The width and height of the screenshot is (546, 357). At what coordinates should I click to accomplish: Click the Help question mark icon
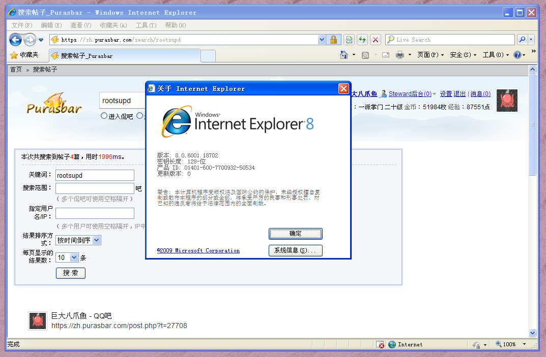(x=518, y=55)
